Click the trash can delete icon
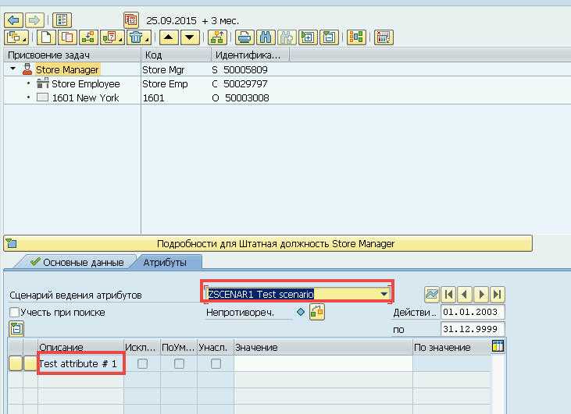This screenshot has height=414, width=571. point(137,37)
